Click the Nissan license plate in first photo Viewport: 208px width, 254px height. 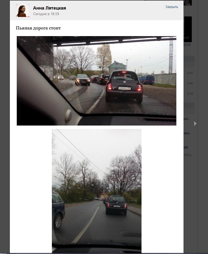124,88
